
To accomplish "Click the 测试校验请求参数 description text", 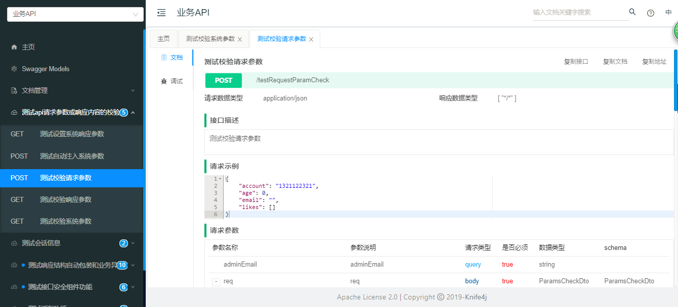I will [235, 138].
